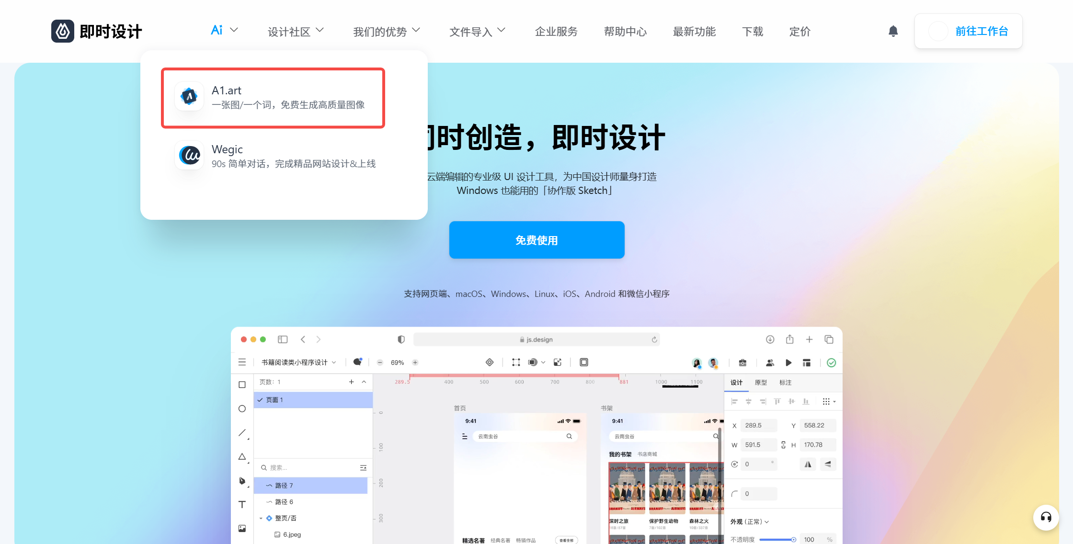Image resolution: width=1073 pixels, height=544 pixels.
Task: Select the pen tool in the mockup
Action: [x=242, y=480]
